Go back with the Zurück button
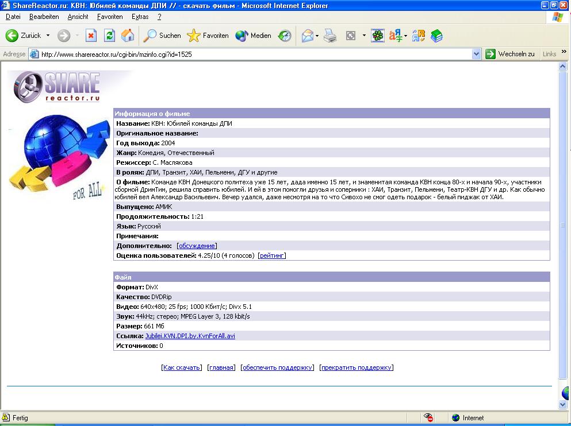Viewport: 571px width, 426px height. click(24, 36)
